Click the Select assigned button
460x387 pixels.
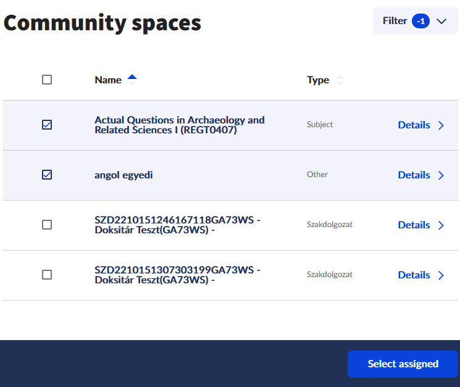403,364
